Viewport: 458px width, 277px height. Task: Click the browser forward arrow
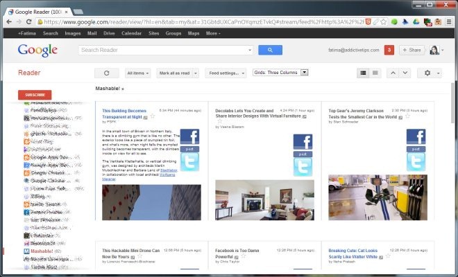(x=19, y=22)
